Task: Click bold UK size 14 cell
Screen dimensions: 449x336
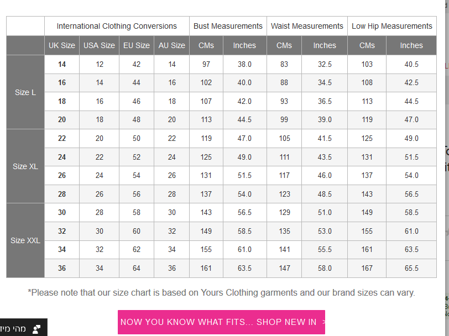Action: click(x=62, y=65)
